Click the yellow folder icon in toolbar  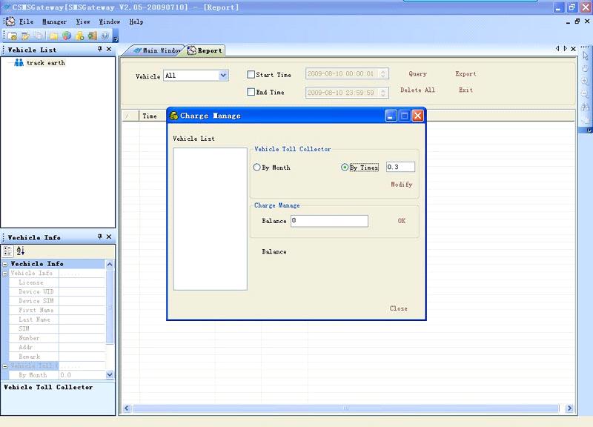tap(54, 36)
